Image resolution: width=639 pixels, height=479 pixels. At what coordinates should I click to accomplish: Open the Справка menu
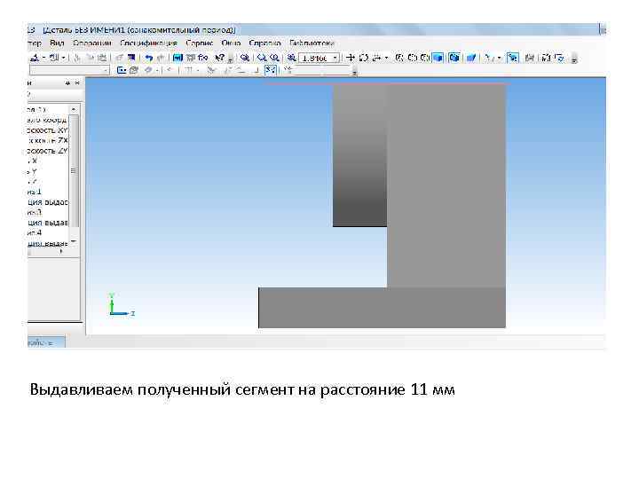click(x=264, y=43)
